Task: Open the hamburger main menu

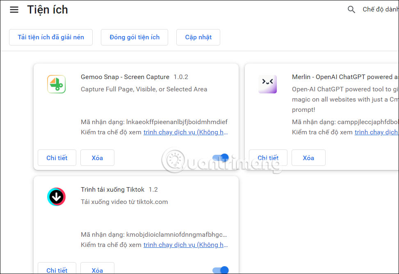Action: tap(14, 10)
